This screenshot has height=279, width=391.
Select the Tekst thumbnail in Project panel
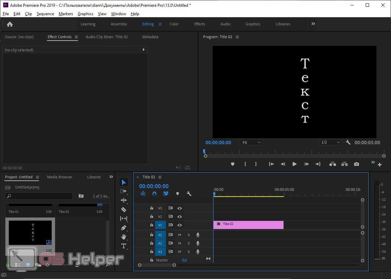pos(30,233)
